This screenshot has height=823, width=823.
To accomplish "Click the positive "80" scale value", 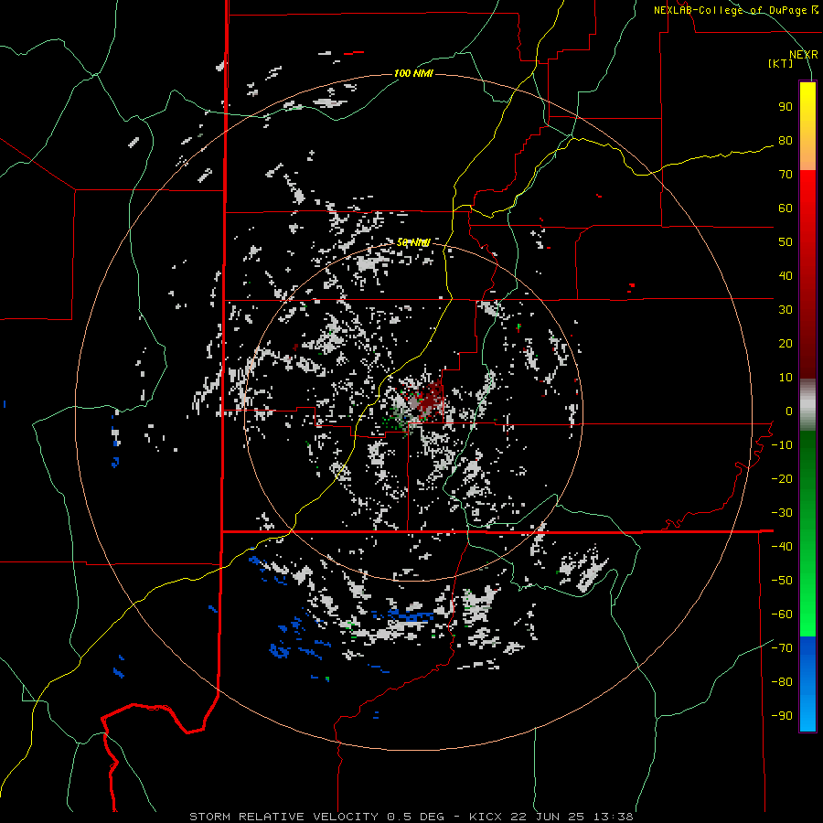I will (786, 141).
